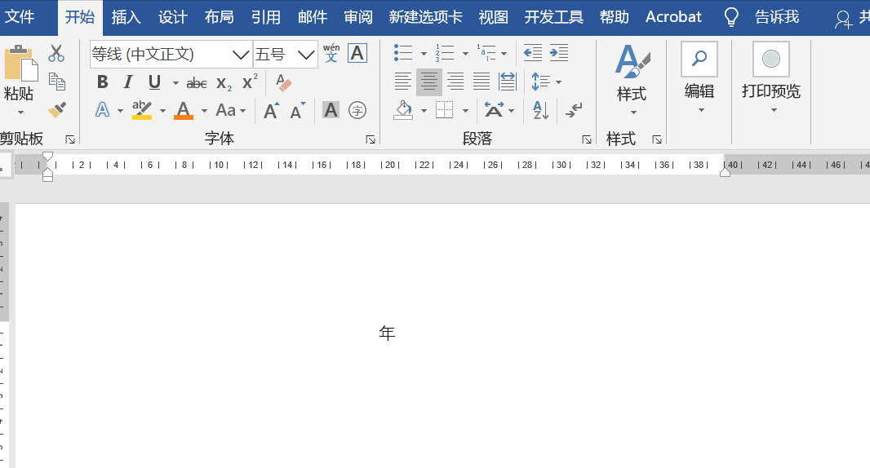This screenshot has width=870, height=468.
Task: Increase paragraph indent
Action: click(x=559, y=53)
